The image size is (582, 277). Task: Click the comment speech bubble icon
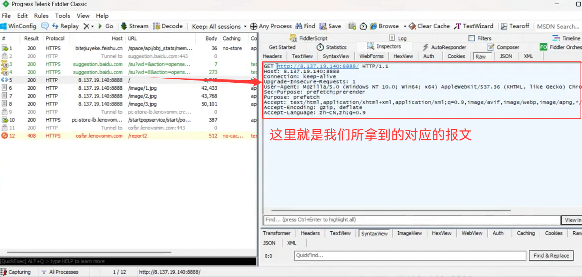coord(45,26)
